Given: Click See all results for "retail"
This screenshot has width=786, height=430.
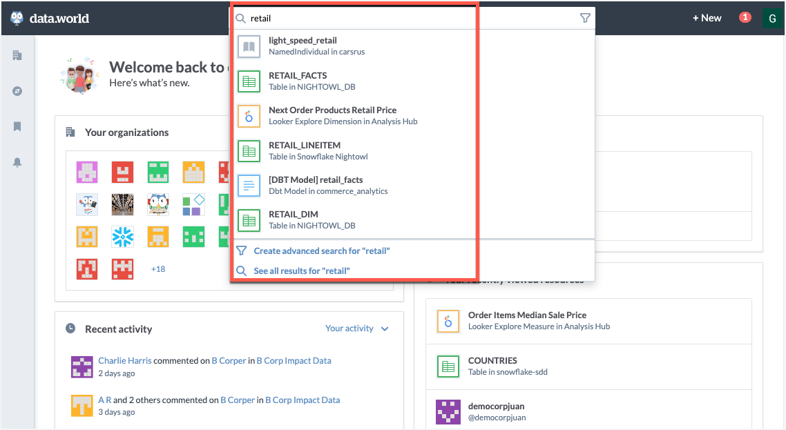Looking at the screenshot, I should click(302, 271).
